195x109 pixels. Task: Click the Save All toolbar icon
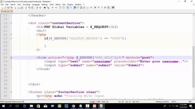[12, 8]
